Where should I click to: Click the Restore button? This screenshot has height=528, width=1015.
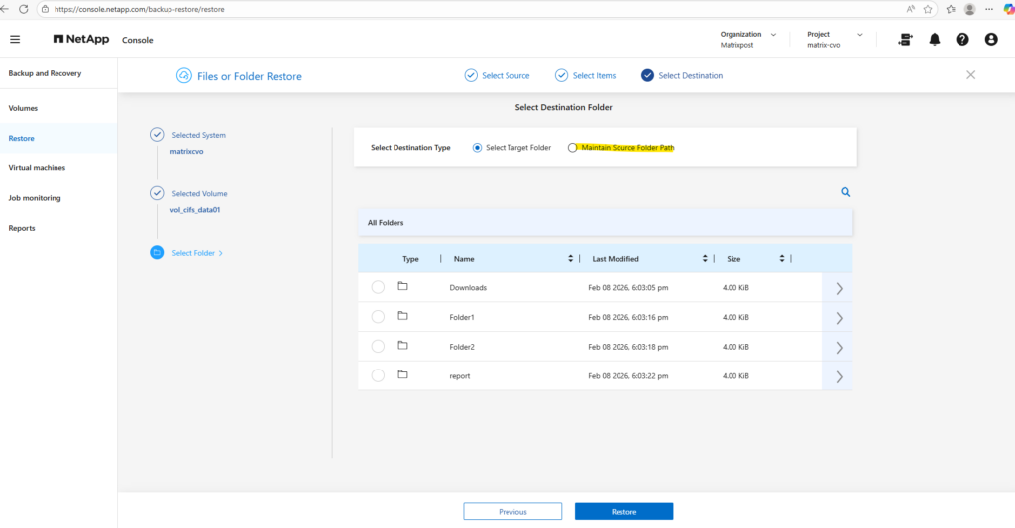[623, 511]
